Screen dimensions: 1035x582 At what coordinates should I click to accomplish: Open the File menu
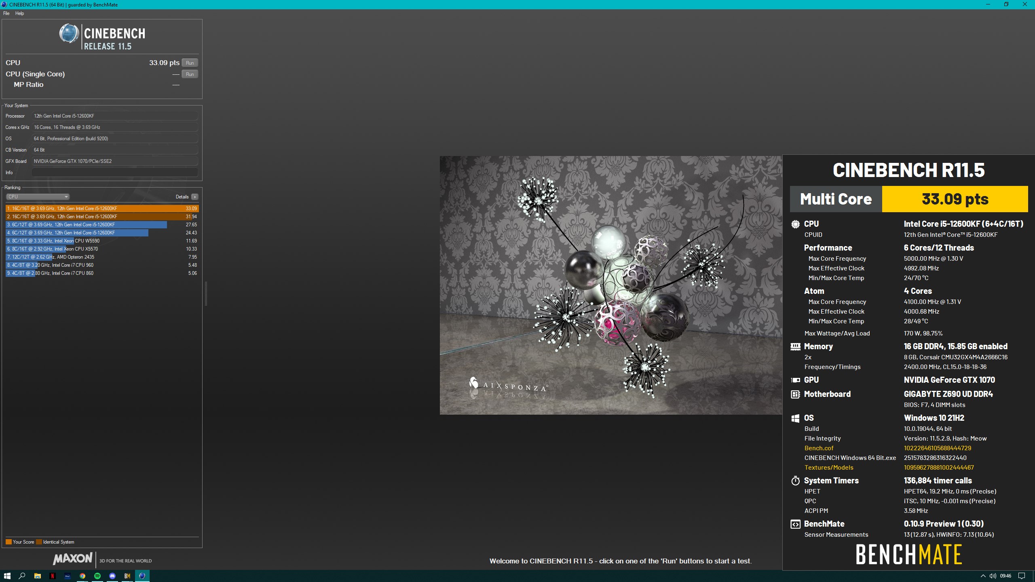coord(6,13)
